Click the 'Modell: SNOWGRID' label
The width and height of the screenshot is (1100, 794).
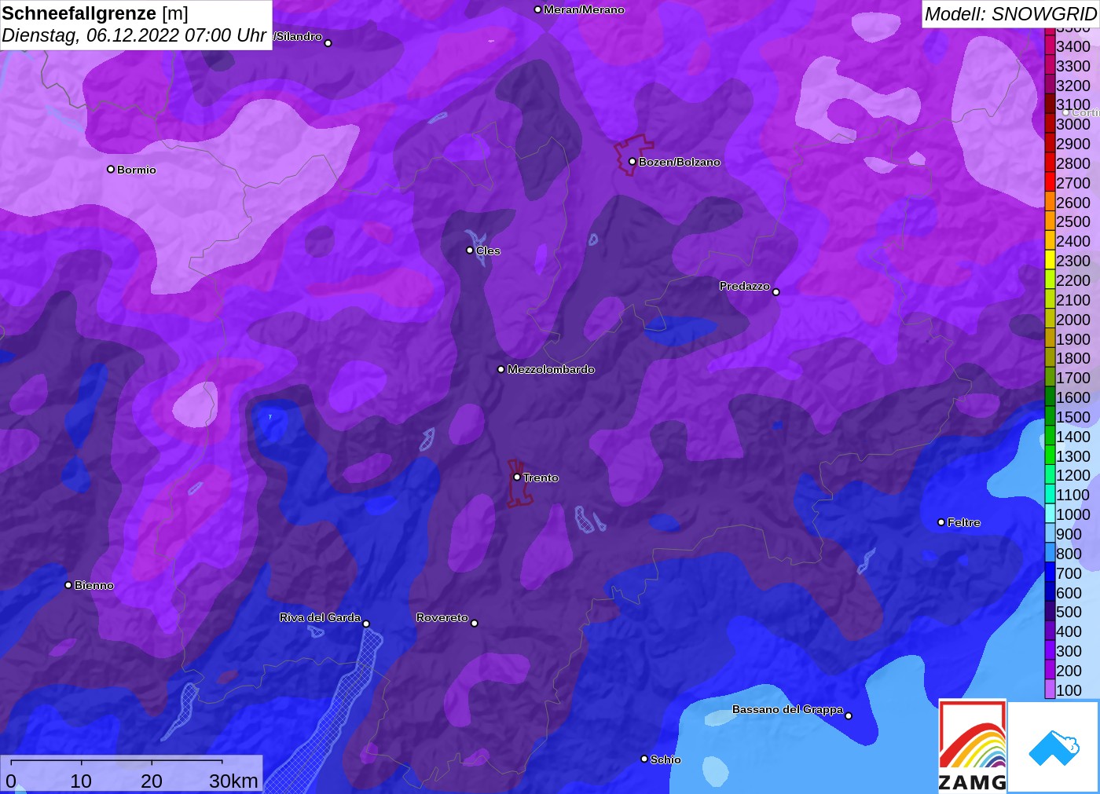(x=1010, y=14)
